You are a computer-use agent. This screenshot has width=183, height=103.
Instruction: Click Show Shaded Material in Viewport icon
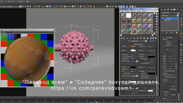tap(148, 38)
